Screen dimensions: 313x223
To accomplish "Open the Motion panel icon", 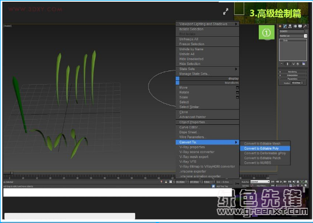I will click(x=295, y=27).
